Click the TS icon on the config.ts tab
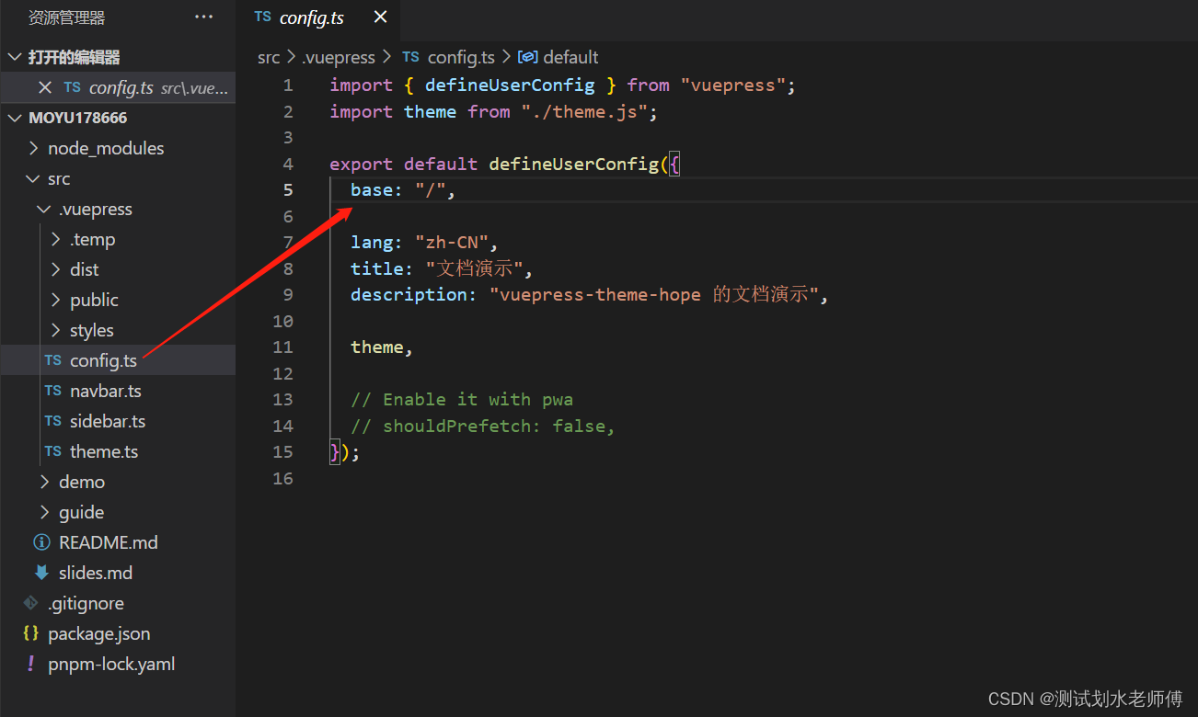Viewport: 1198px width, 717px height. tap(263, 17)
